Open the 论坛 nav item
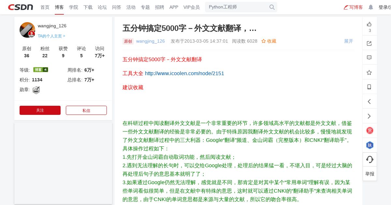Viewport: 391px width, 205px height. tap(102, 7)
